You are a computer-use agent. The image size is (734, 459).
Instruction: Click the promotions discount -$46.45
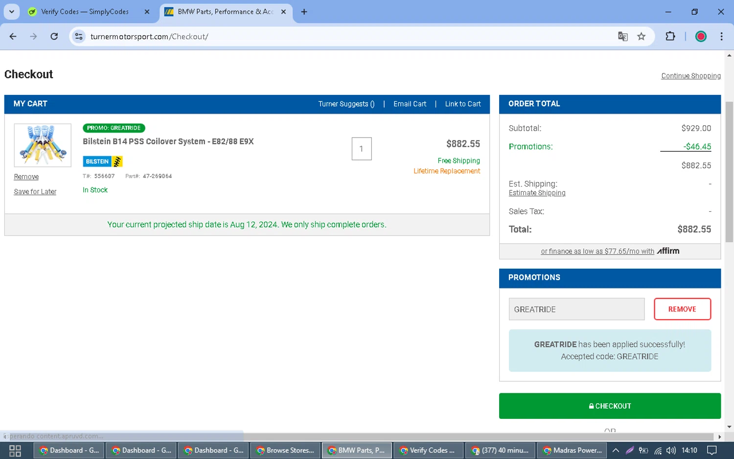[x=697, y=147]
